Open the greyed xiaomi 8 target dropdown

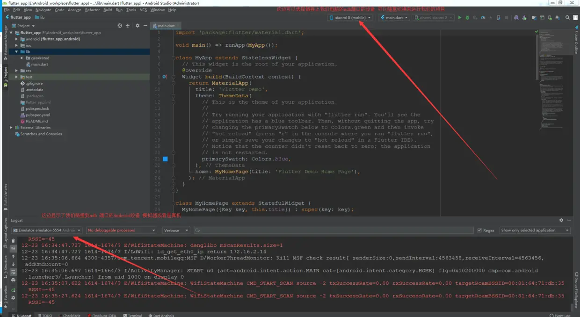434,18
